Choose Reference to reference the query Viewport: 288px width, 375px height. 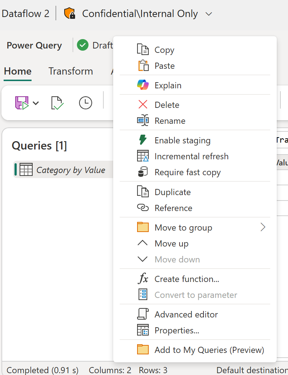(195, 208)
